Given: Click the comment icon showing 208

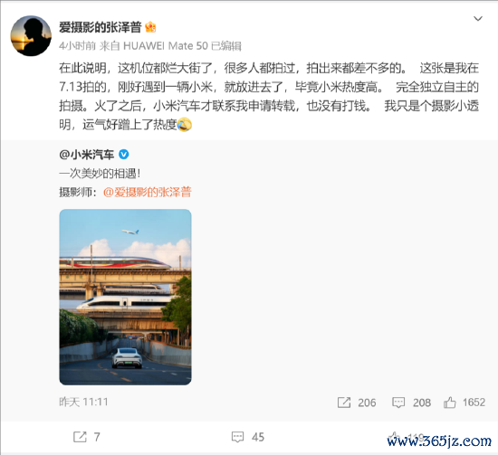Looking at the screenshot, I should point(398,403).
